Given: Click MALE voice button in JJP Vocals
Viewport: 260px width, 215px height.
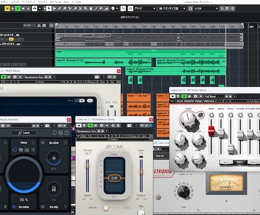Looking at the screenshot, I should (x=226, y=162).
